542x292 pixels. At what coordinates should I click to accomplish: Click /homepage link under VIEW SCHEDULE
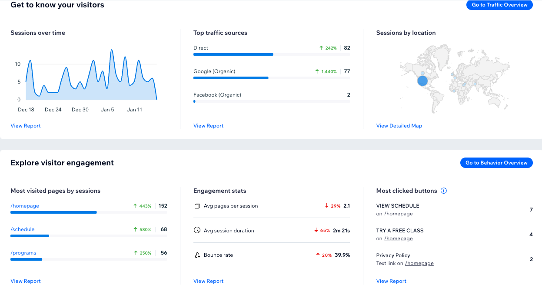(x=399, y=214)
